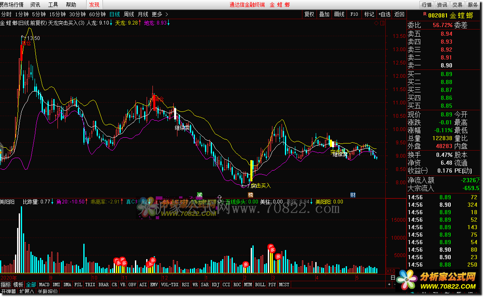484x297 pixels.
Task: Click the 卖一 price 8.90
Action: pos(447,65)
